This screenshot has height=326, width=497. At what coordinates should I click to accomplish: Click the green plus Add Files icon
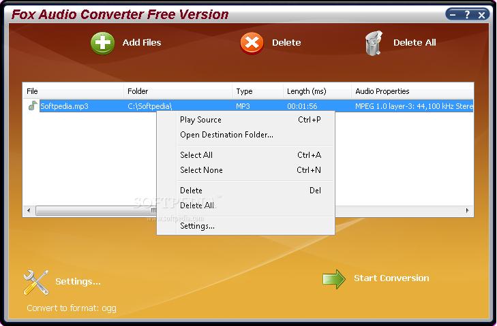(102, 43)
